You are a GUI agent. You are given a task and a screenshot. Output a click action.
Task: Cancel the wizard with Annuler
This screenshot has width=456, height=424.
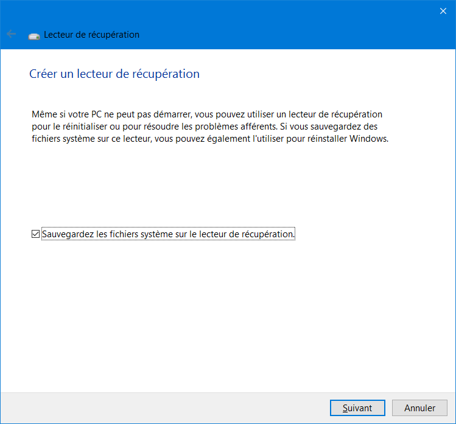click(x=419, y=408)
